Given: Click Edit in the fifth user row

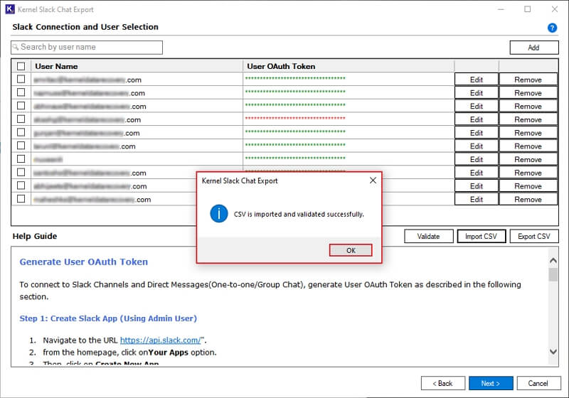Looking at the screenshot, I should (477, 133).
